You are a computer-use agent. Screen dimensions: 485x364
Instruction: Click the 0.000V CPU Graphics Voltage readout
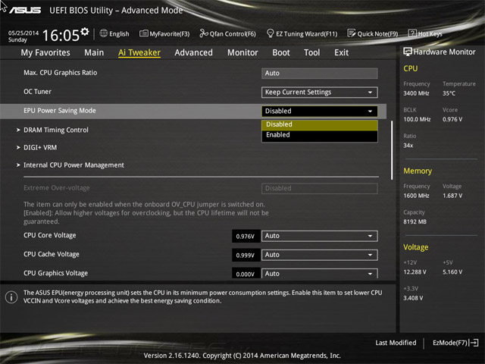click(246, 274)
